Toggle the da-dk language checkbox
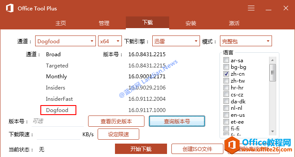The image size is (295, 157). pyautogui.click(x=226, y=101)
